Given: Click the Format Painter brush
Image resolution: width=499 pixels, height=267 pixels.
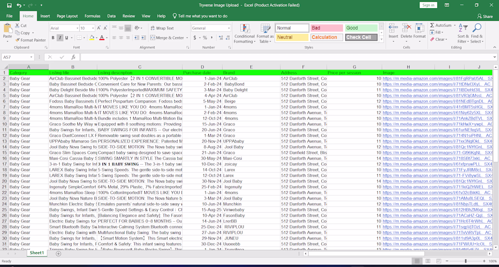Looking at the screenshot, I should pyautogui.click(x=18, y=40).
